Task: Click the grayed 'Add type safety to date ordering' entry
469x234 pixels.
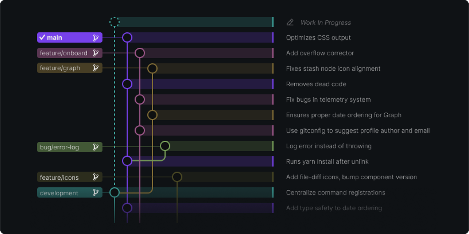Action: pyautogui.click(x=334, y=208)
